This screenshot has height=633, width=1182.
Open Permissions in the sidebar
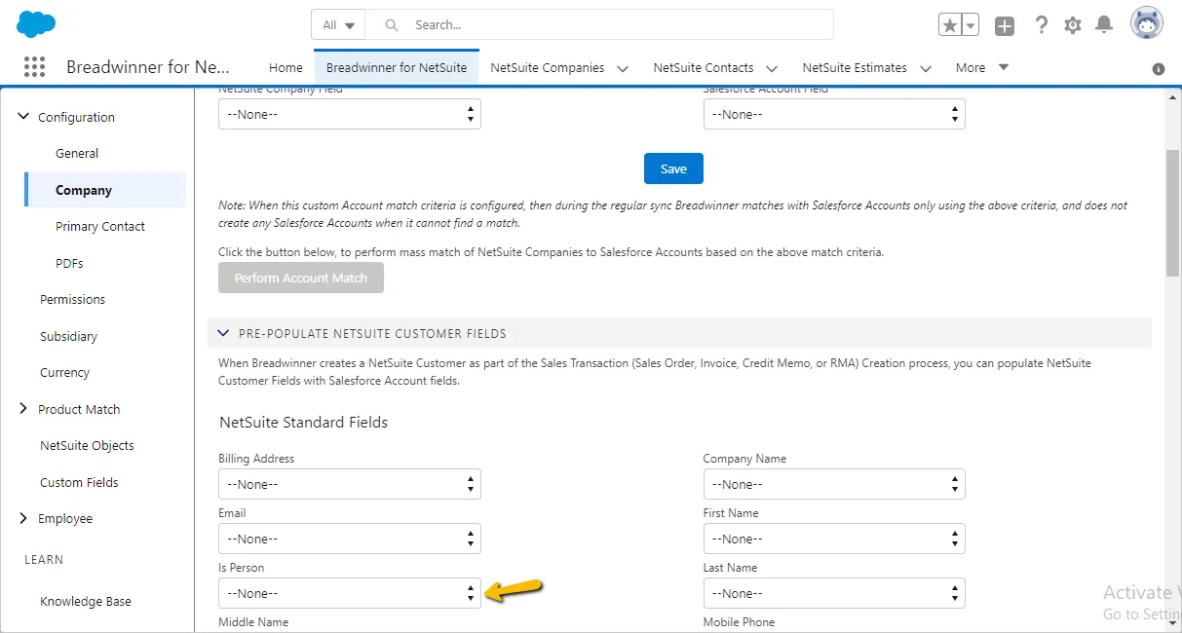72,300
